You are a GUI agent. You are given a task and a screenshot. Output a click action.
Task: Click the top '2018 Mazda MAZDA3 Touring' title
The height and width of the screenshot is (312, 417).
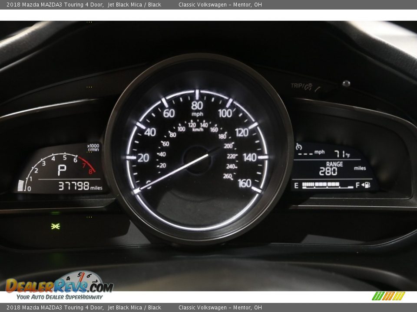pos(55,4)
